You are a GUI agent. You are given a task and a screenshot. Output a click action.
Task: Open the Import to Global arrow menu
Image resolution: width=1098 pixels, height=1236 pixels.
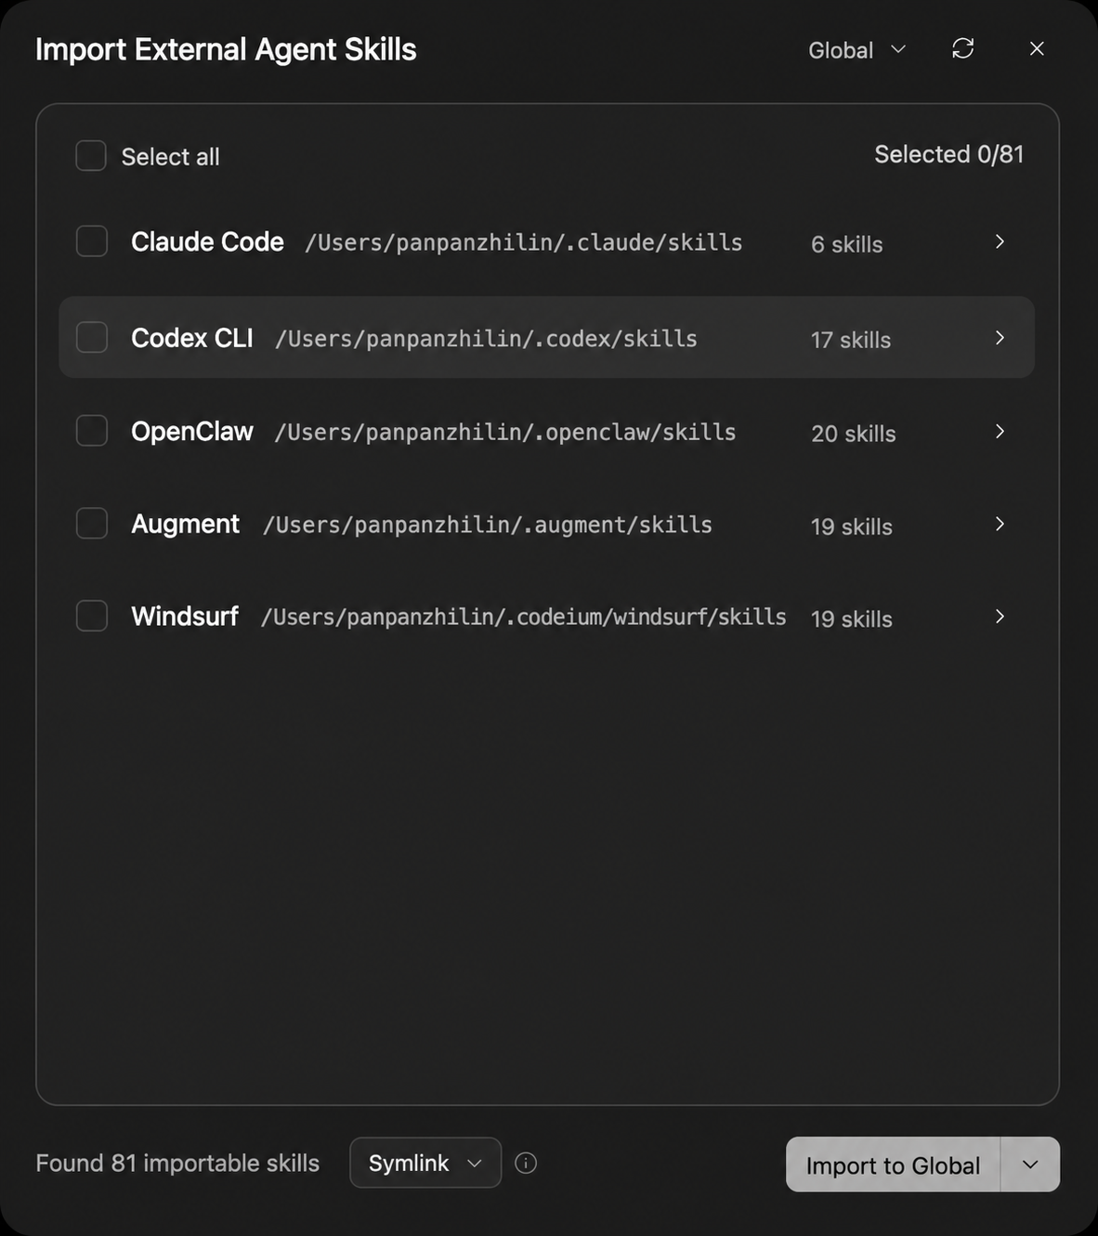(x=1030, y=1164)
